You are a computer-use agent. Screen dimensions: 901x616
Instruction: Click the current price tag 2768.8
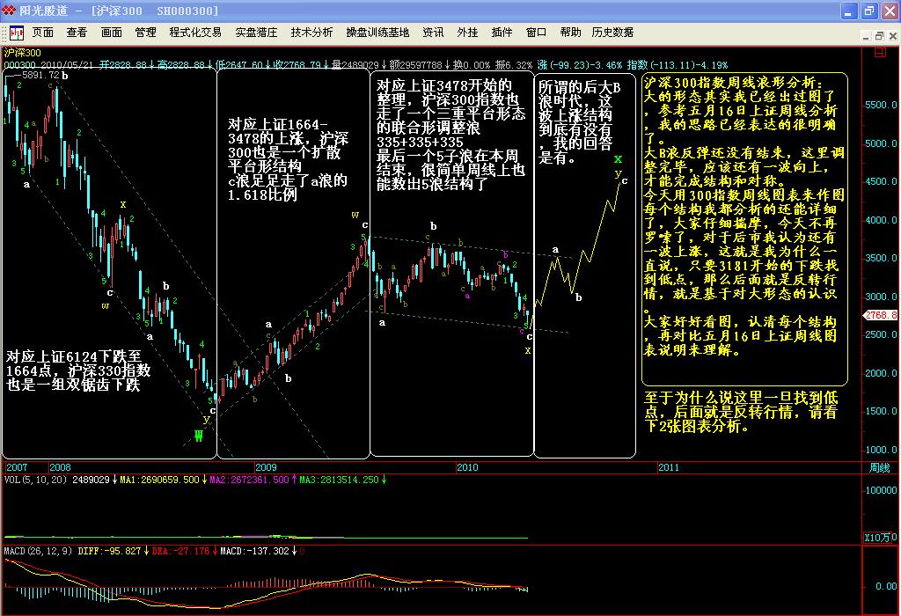tap(881, 315)
